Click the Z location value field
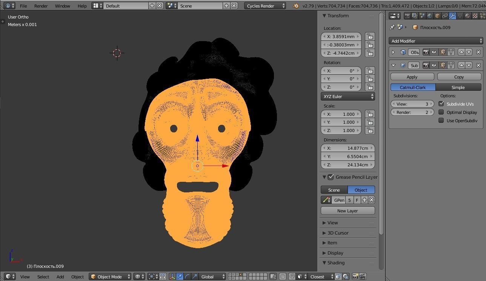 click(x=341, y=53)
